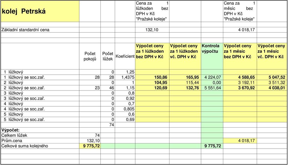Screen dimensions: 288x165
Task: Click the 'Základní standardní cena' row label
Action: [x=25, y=30]
